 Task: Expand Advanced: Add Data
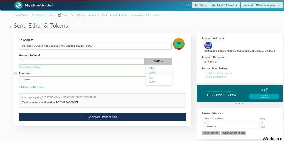pyautogui.click(x=31, y=87)
